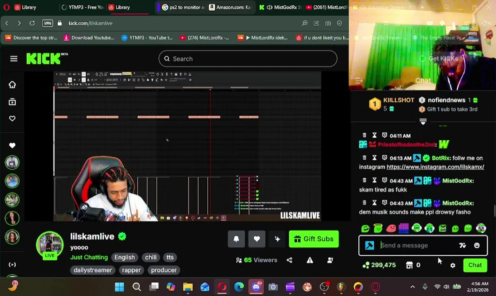This screenshot has width=496, height=296.
Task: Switch to the MistGodRx Kick tab
Action: click(x=281, y=7)
